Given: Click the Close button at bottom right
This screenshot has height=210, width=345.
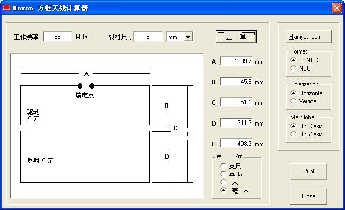Looking at the screenshot, I should 308,196.
